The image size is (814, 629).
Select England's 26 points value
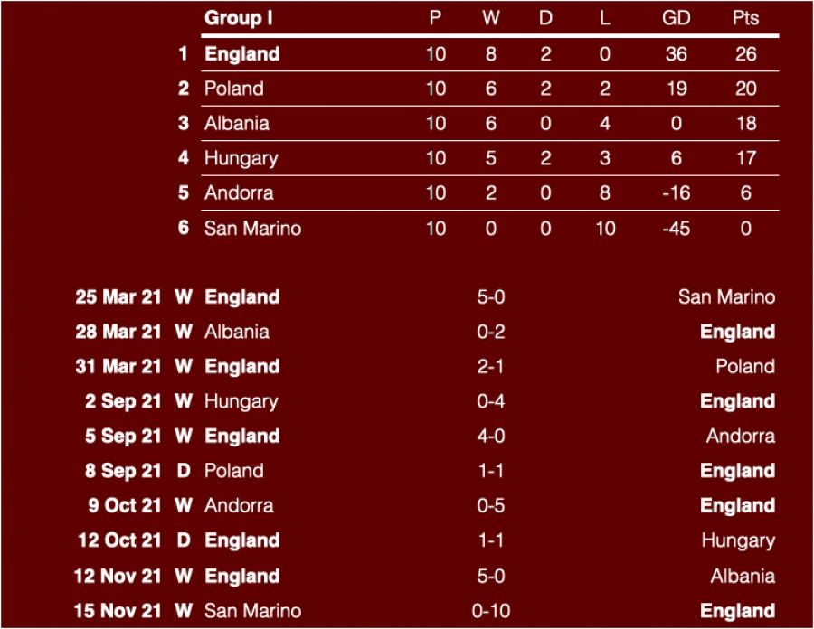tap(745, 54)
